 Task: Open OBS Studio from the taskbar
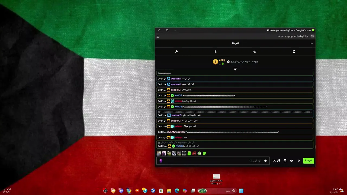tap(105, 191)
